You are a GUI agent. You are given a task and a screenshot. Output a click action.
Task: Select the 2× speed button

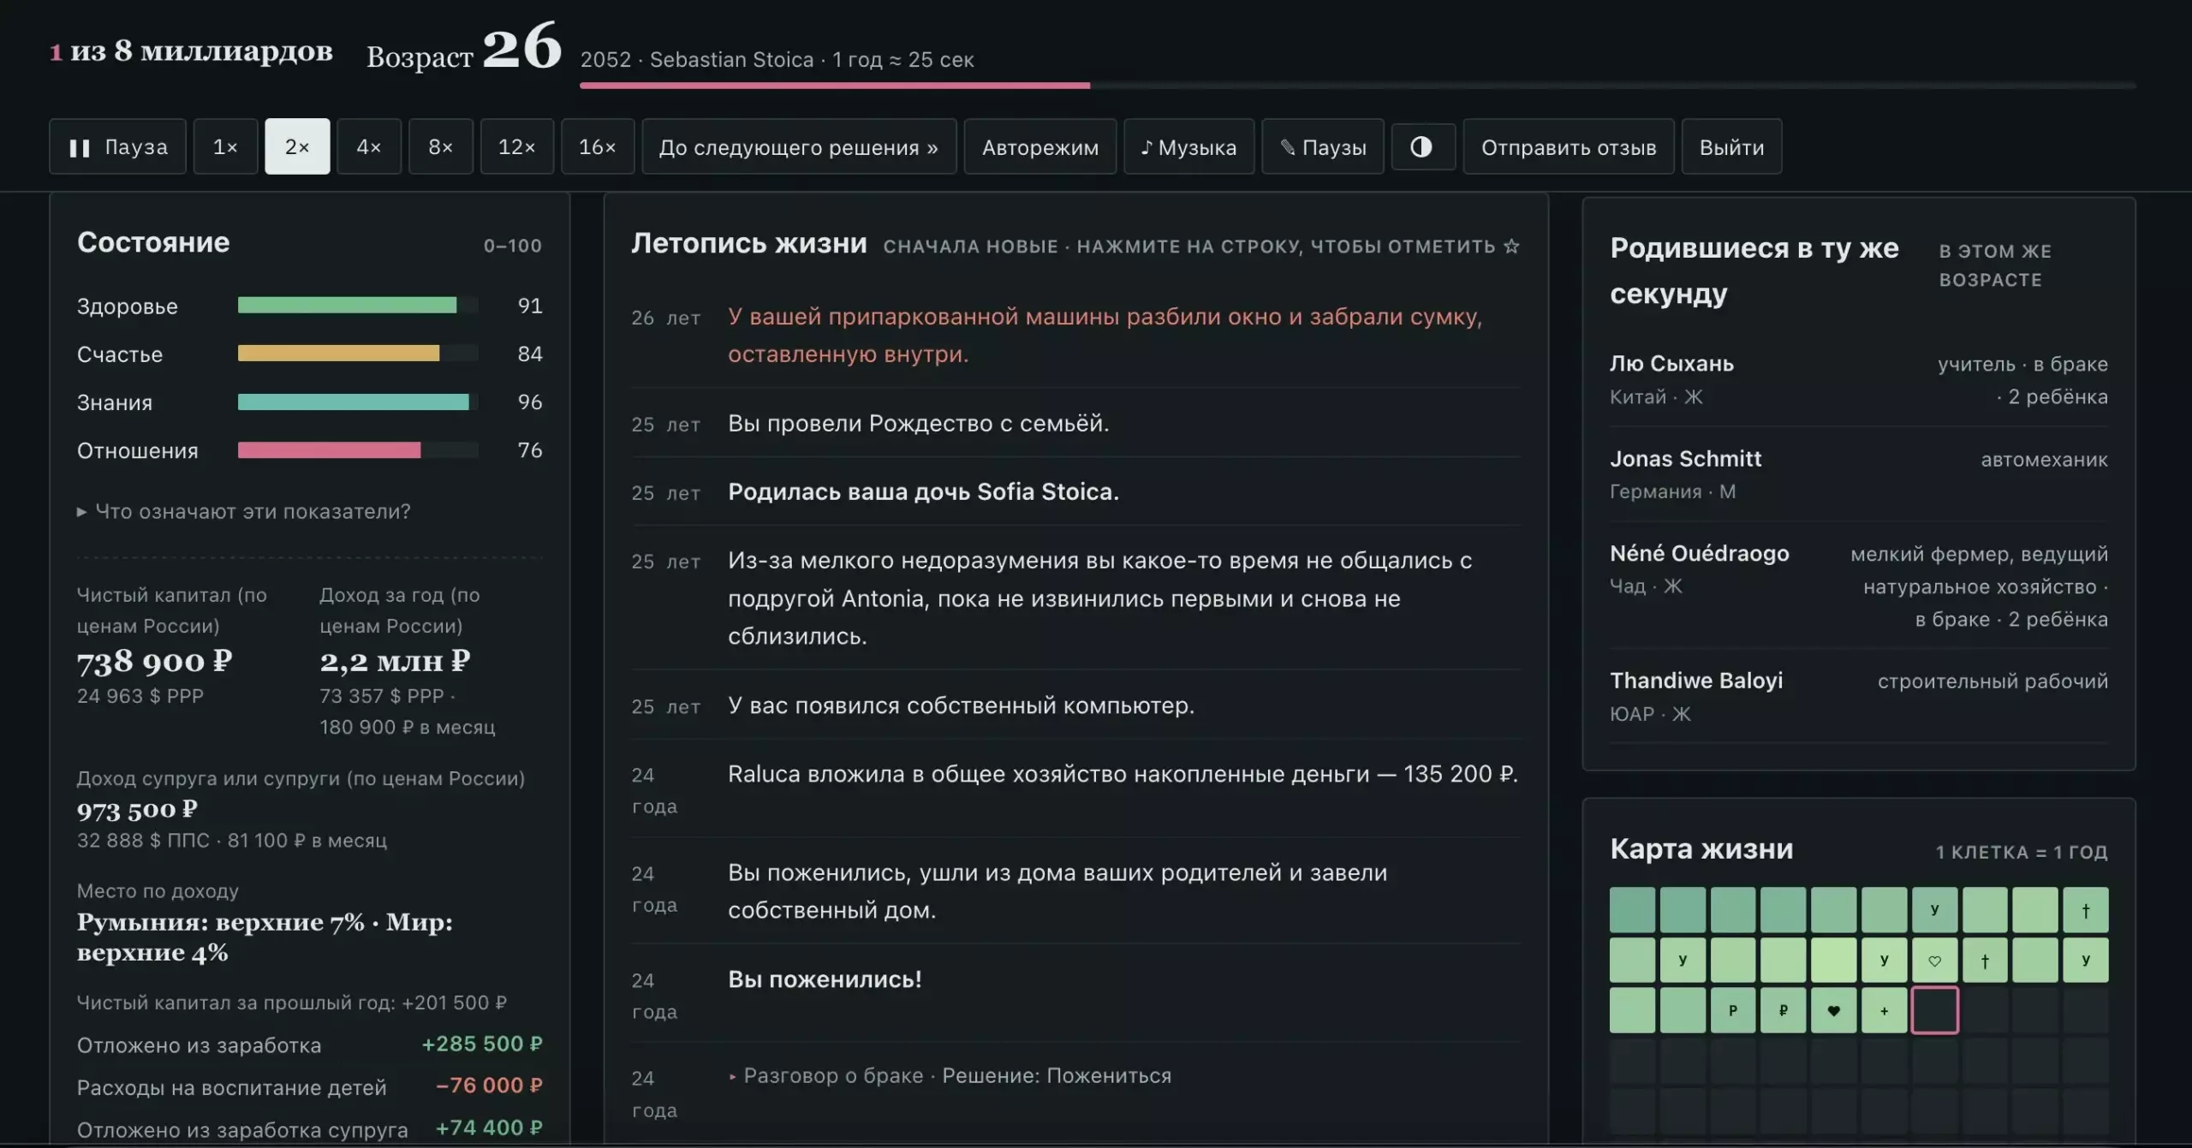297,147
